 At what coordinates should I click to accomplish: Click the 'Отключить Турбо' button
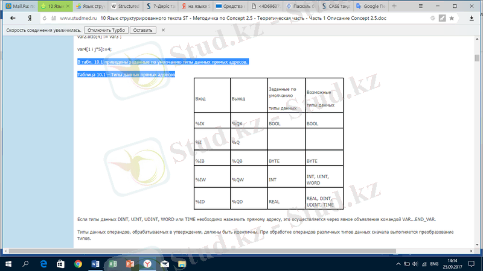tap(106, 30)
